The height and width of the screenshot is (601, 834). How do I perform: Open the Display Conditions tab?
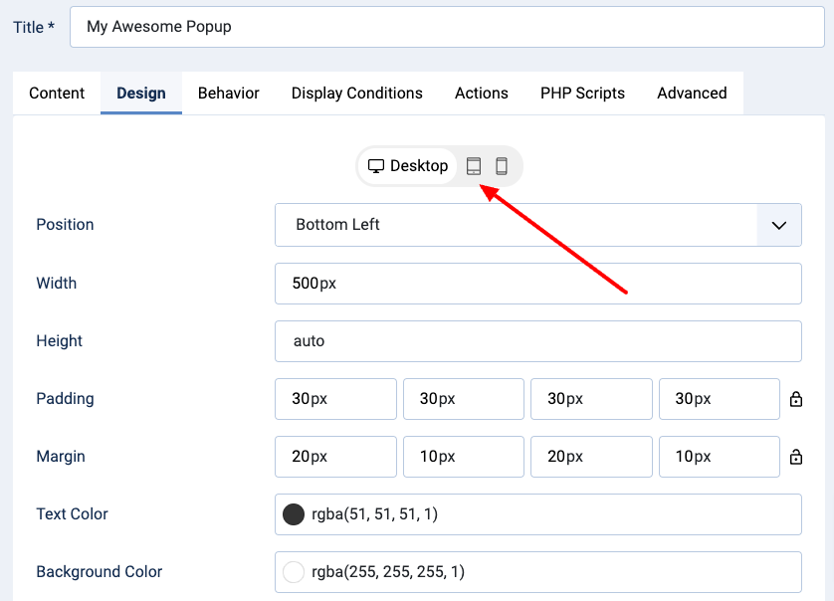(x=357, y=94)
